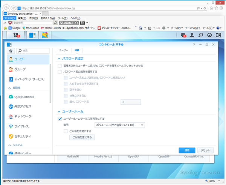Toggle 大文字と小文字を区別する checkbox

coord(66,84)
